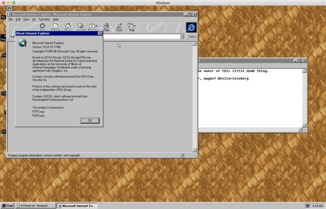Click Notepad horizontal scrollbar right arrow

pyautogui.click(x=300, y=130)
